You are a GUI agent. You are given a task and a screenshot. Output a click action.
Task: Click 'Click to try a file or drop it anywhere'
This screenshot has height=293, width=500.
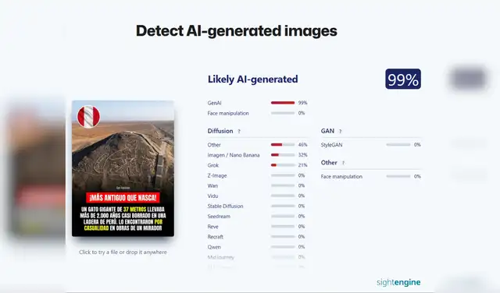point(123,252)
